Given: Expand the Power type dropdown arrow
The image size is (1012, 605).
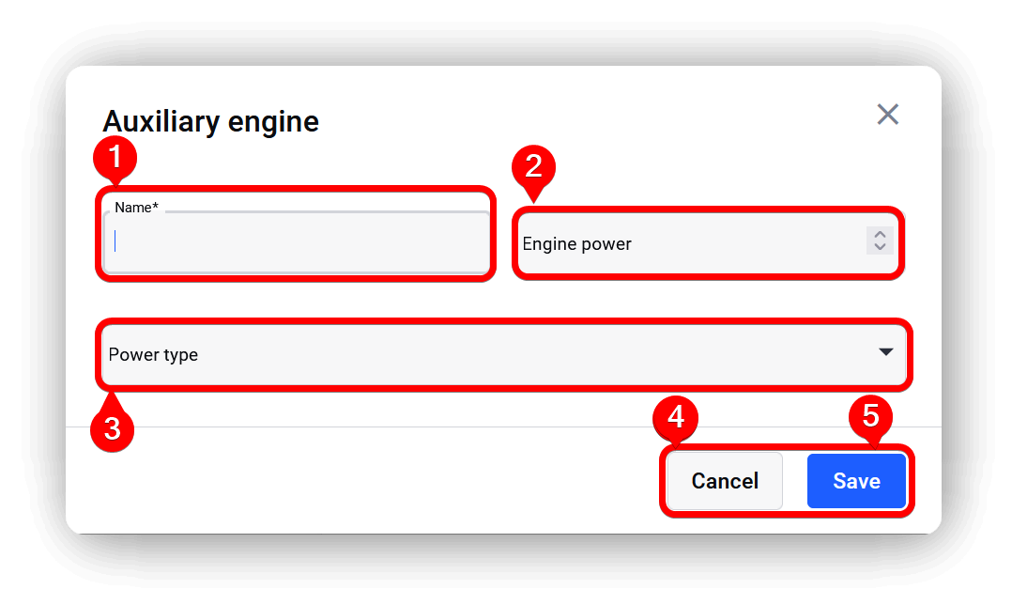Looking at the screenshot, I should 886,352.
